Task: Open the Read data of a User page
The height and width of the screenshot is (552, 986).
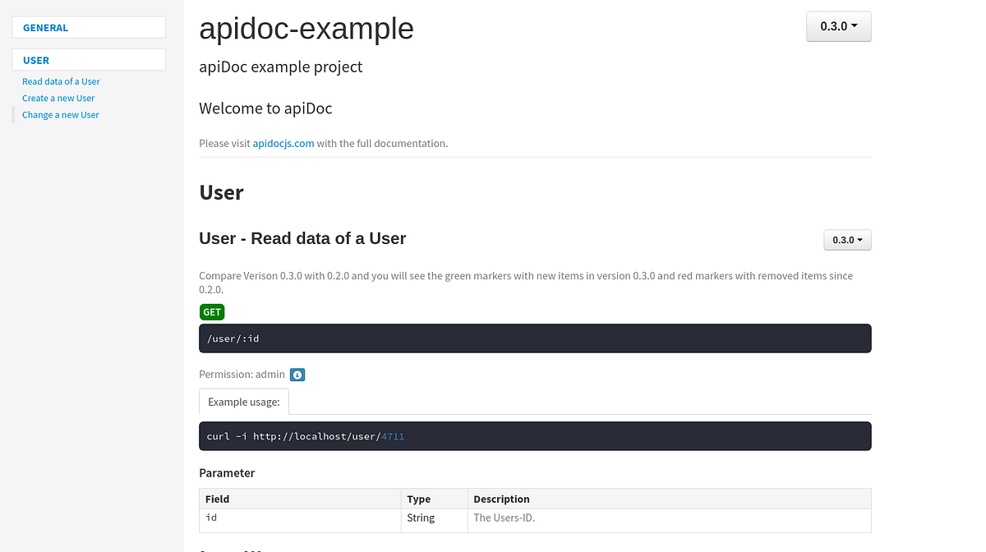Action: pyautogui.click(x=61, y=81)
